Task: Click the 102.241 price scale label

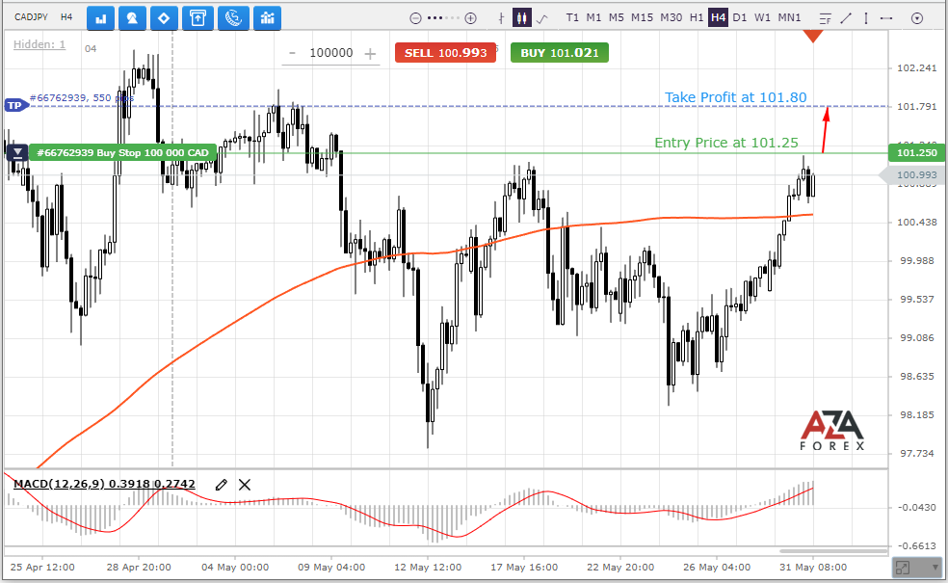Action: 916,67
